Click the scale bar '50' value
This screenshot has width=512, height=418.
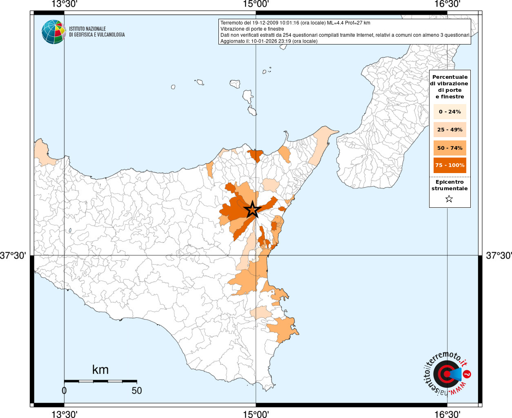[x=137, y=391]
